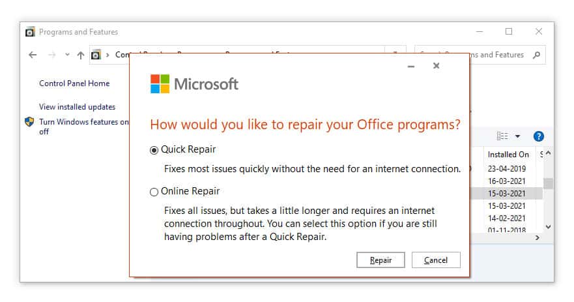Click the change view list icon

pos(502,136)
